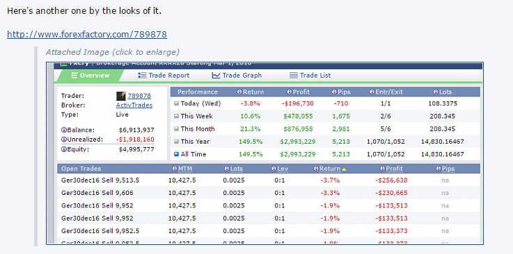
Task: Click the info icon beside Entr/Exit header
Action: (x=372, y=92)
